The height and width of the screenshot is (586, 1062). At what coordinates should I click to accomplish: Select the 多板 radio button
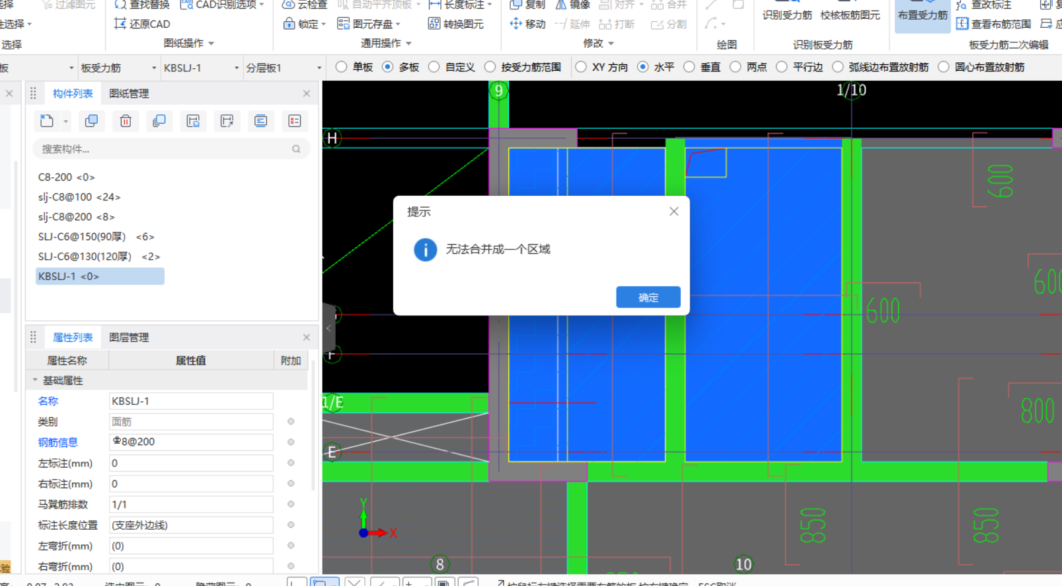coord(388,67)
